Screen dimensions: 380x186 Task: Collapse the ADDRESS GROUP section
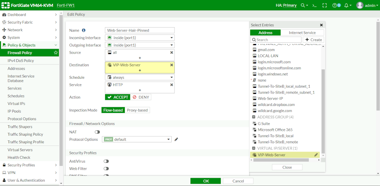[254, 117]
